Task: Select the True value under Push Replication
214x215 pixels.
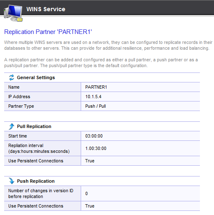Action: 90,206
